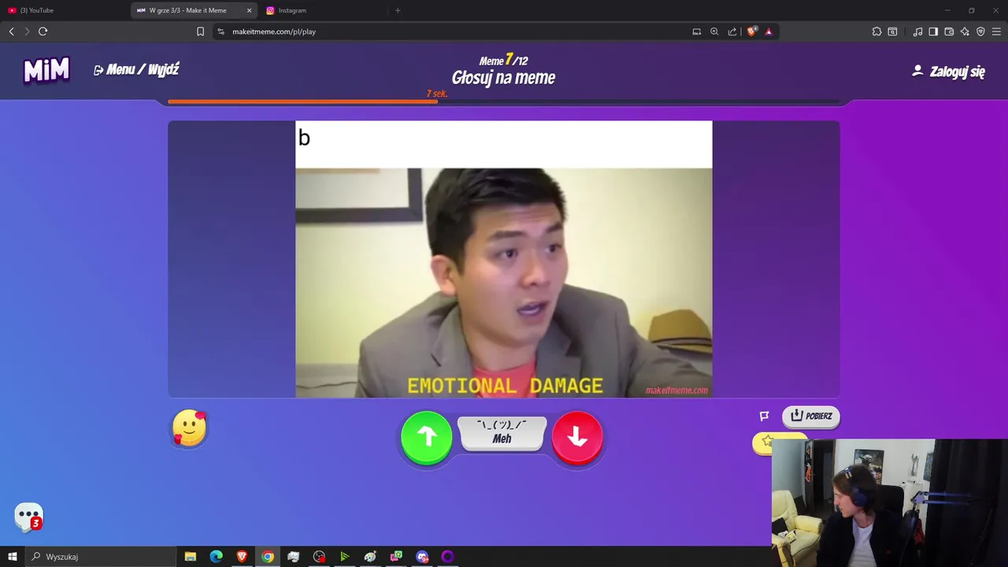The height and width of the screenshot is (567, 1008).
Task: Launch Microsoft Edge from taskbar
Action: (217, 557)
